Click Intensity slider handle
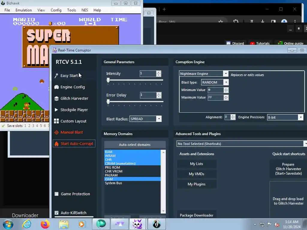The width and height of the screenshot is (307, 230). click(108, 80)
